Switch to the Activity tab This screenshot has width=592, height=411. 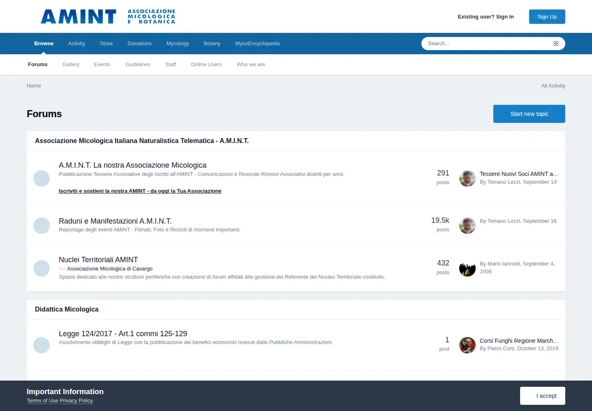(76, 44)
